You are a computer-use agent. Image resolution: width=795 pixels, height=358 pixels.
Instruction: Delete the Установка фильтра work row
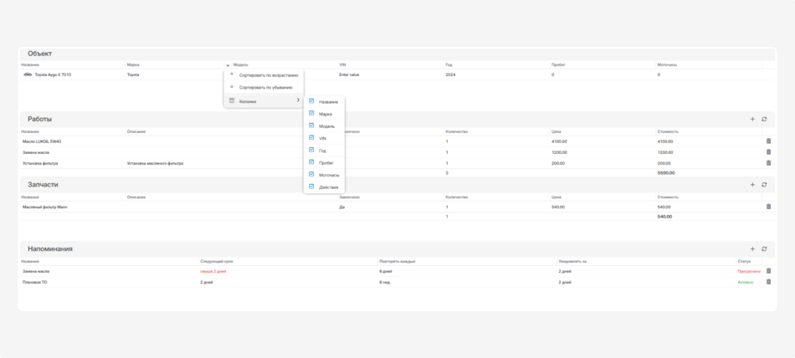point(768,162)
